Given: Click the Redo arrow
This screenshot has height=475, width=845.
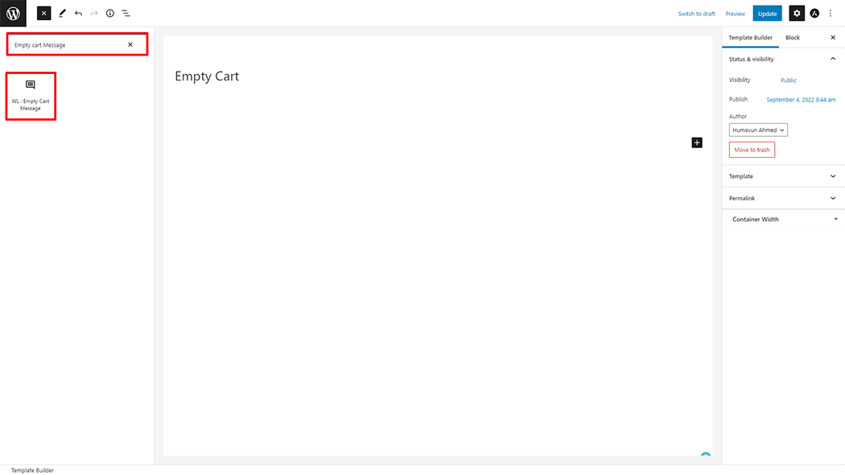Looking at the screenshot, I should coord(94,14).
